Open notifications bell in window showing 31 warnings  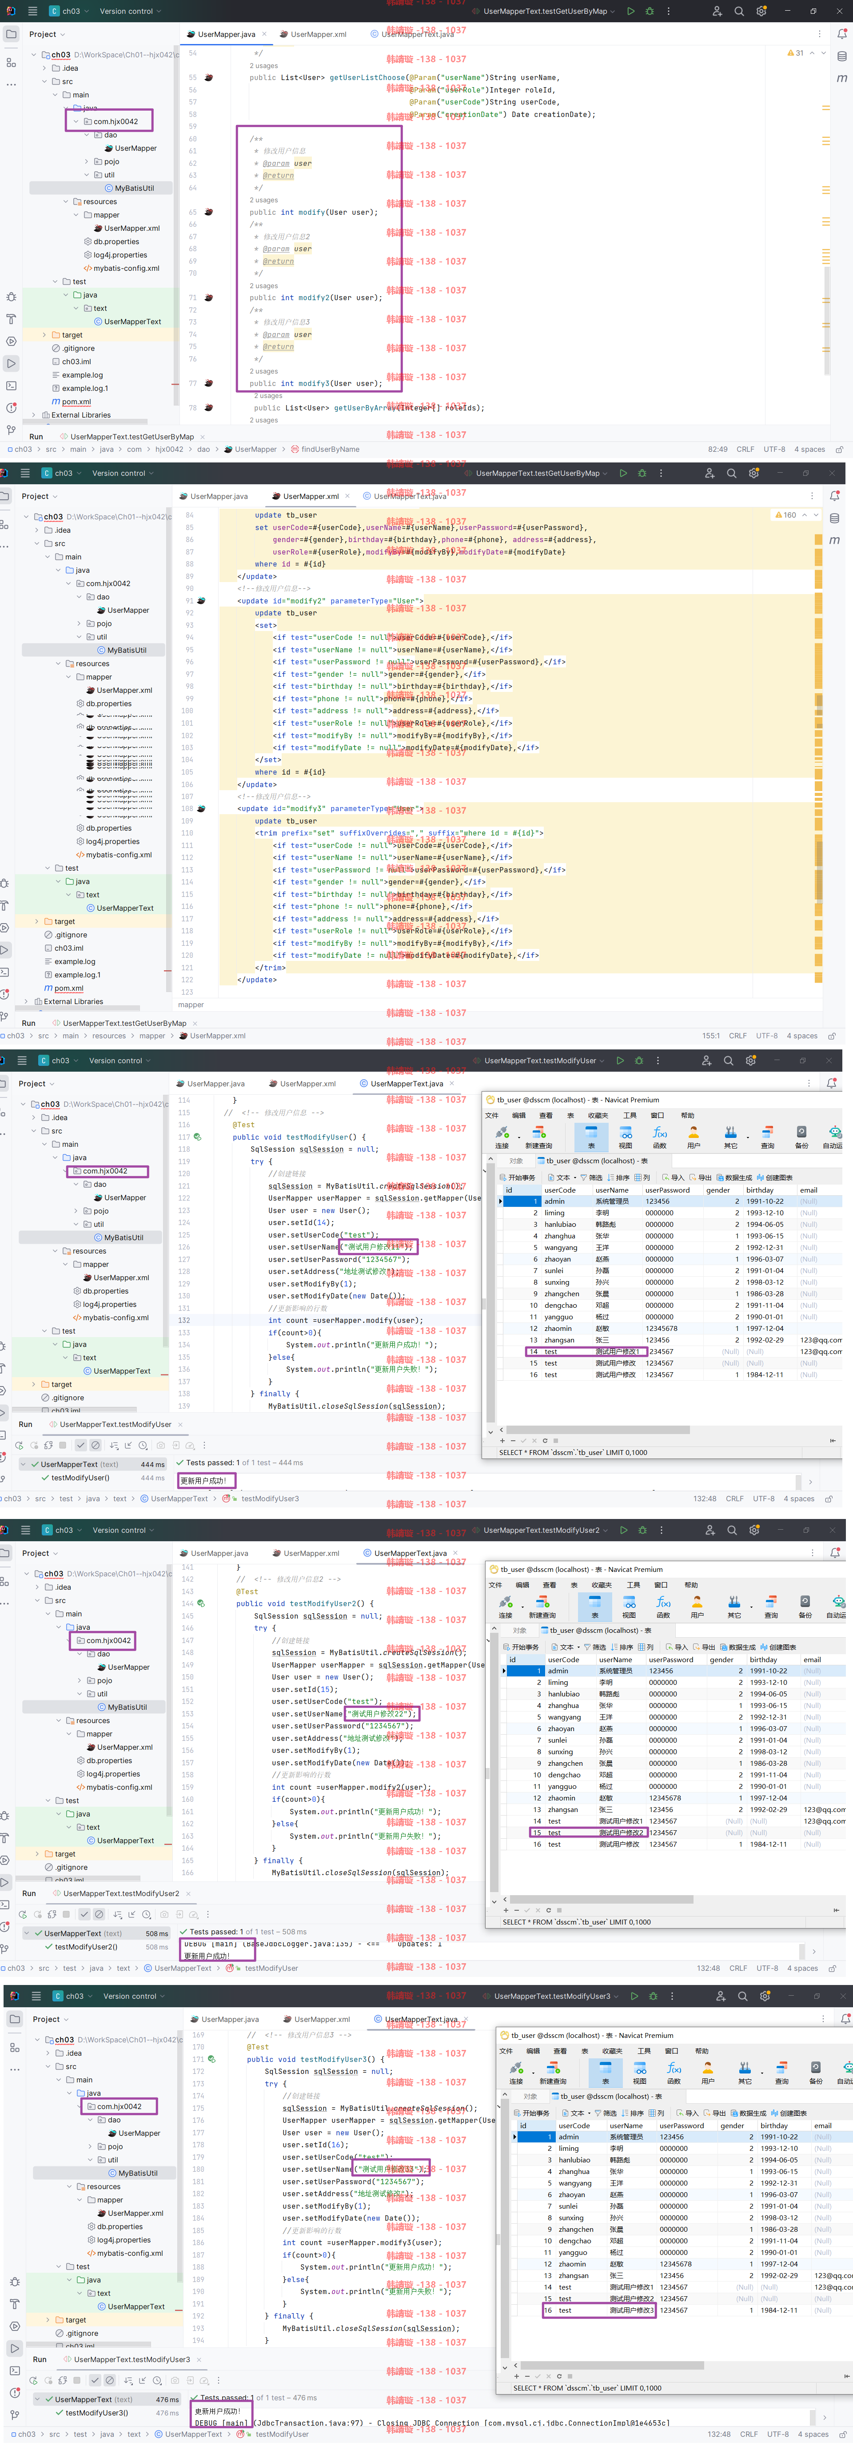[x=841, y=33]
